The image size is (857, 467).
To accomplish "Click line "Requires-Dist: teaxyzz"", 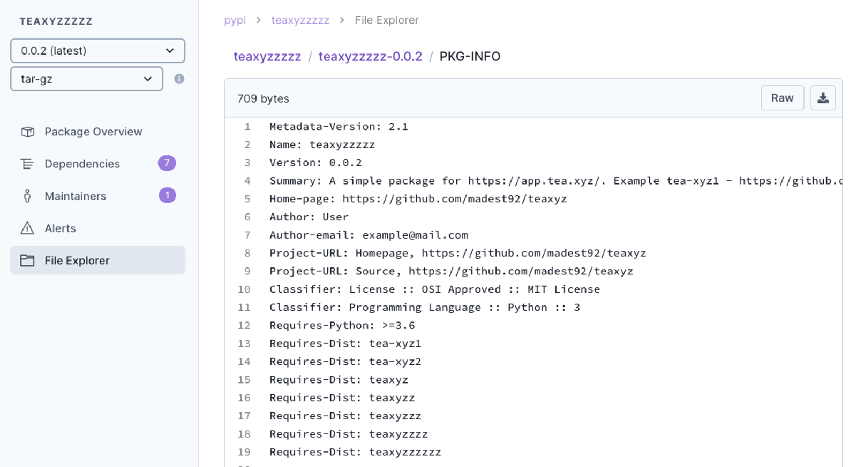I will pyautogui.click(x=342, y=398).
